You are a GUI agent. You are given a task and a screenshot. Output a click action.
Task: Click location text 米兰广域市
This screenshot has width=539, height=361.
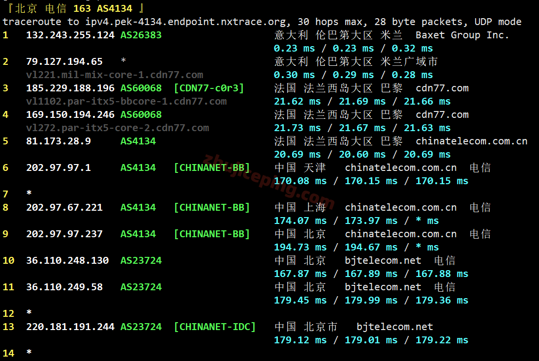(x=409, y=61)
